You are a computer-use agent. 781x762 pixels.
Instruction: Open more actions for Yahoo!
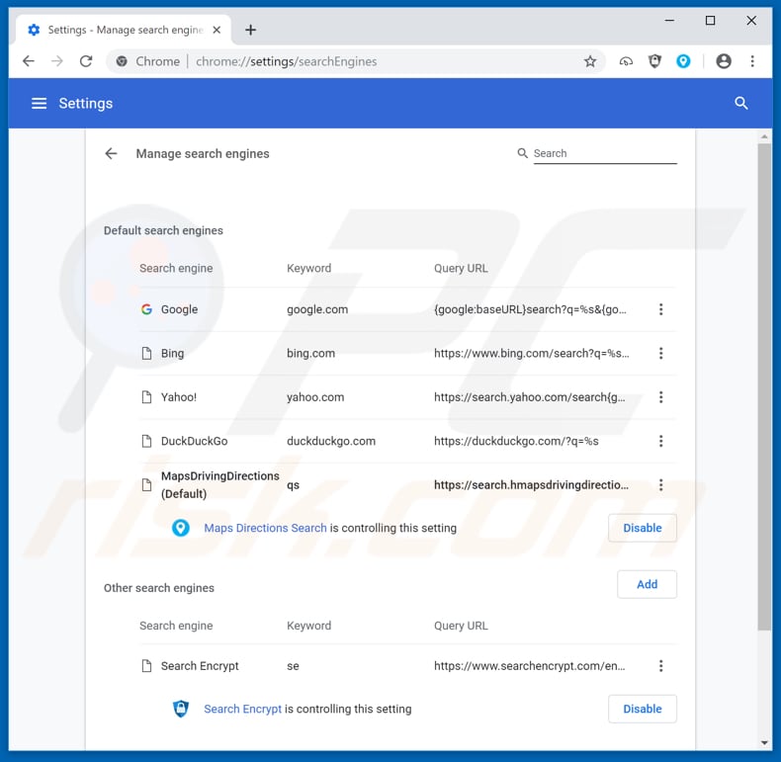(x=661, y=397)
